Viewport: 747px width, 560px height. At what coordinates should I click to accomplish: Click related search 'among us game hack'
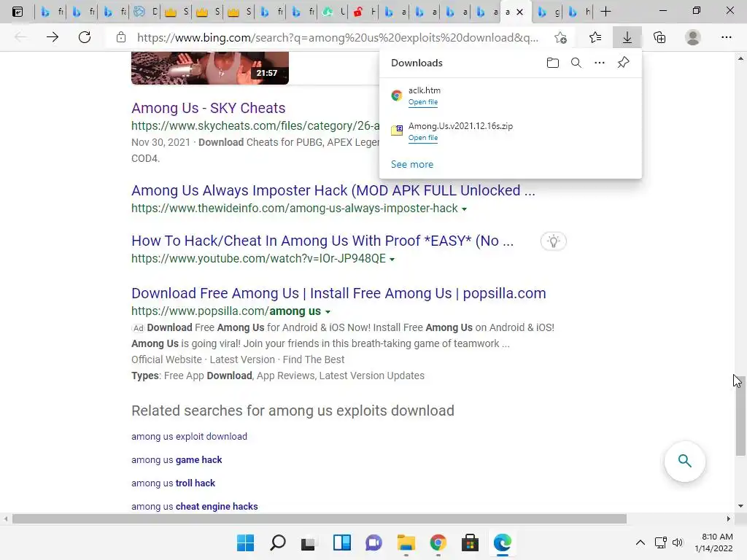coord(177,460)
